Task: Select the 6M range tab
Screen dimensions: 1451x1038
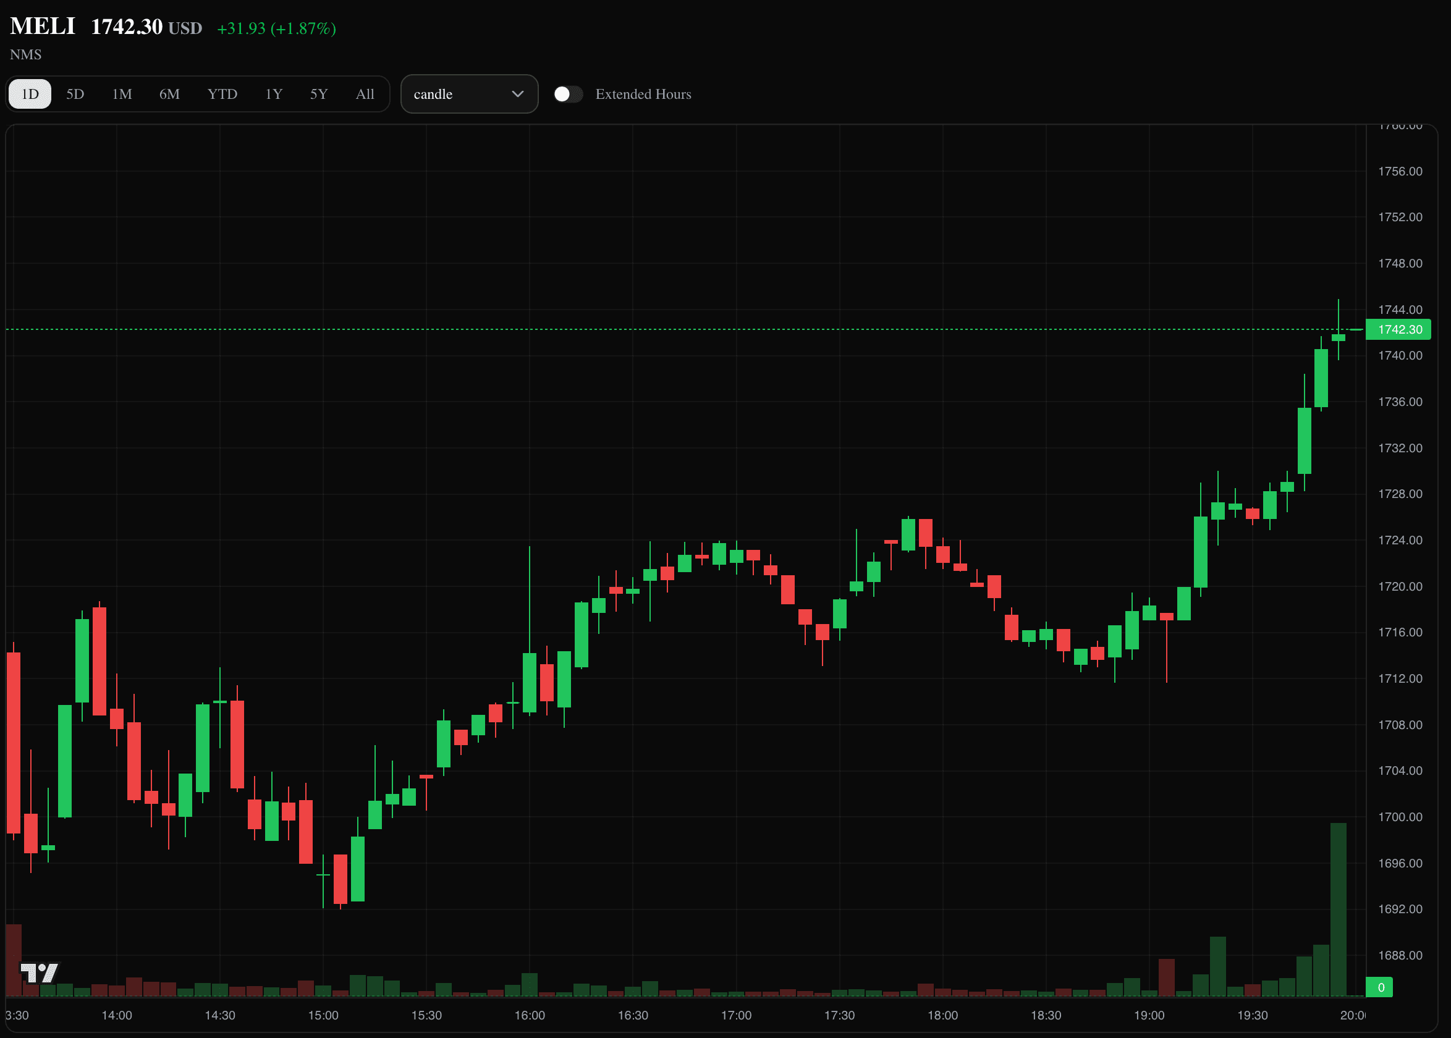Action: coord(169,94)
